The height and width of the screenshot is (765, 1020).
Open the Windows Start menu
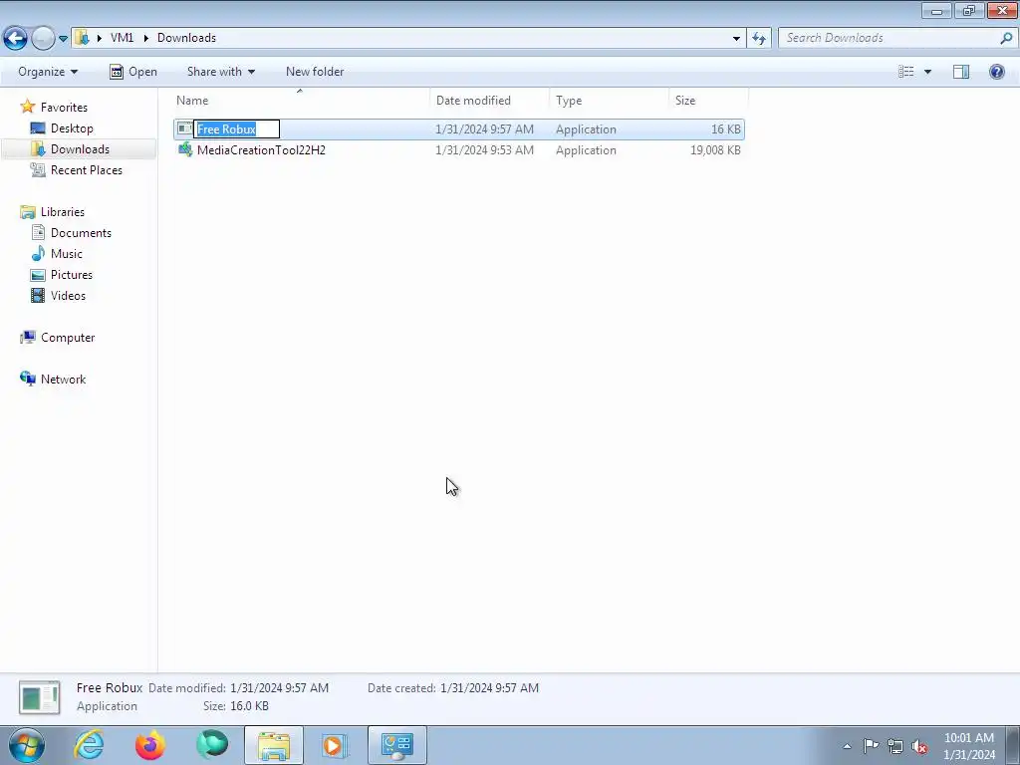click(x=27, y=745)
